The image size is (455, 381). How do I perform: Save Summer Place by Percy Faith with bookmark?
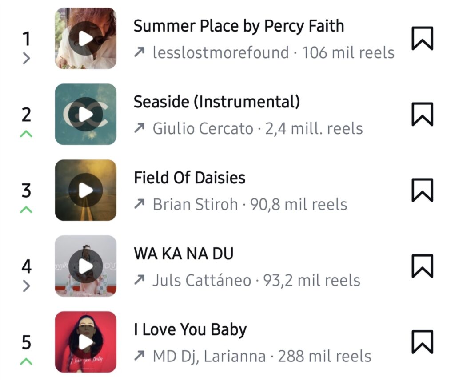coord(422,38)
